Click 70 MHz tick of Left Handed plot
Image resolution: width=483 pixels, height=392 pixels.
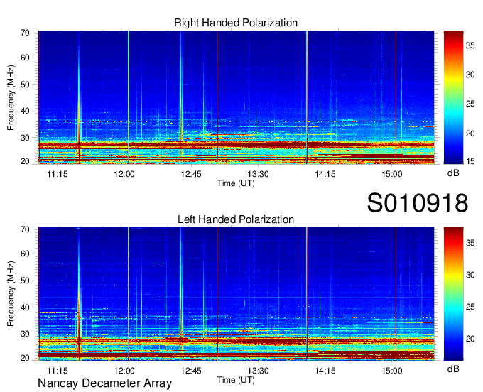pyautogui.click(x=25, y=229)
